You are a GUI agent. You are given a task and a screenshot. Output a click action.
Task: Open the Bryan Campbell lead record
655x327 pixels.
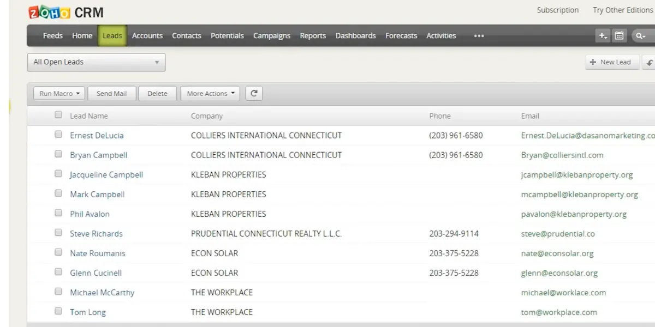tap(99, 155)
